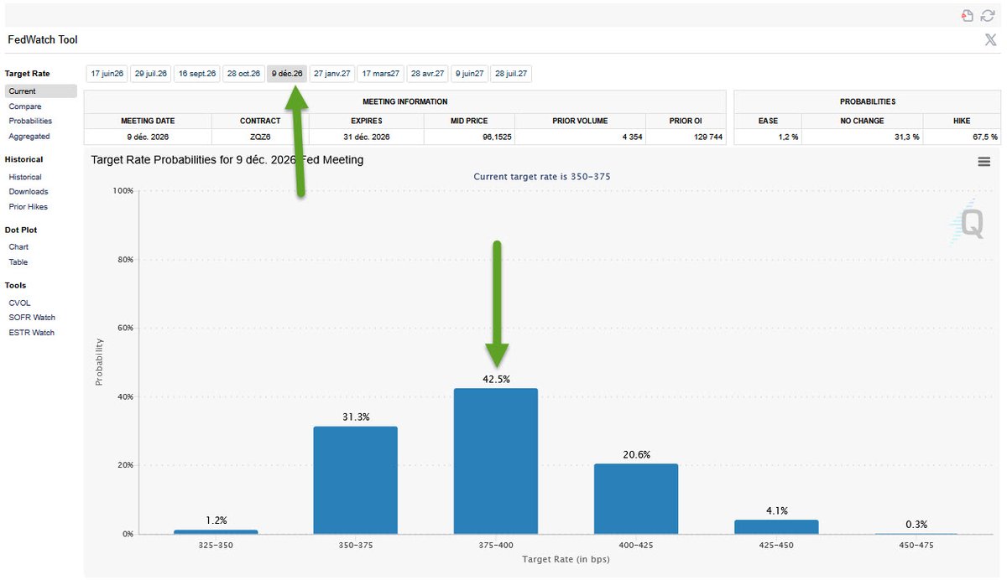Open Dot Plot Chart link
The width and height of the screenshot is (1007, 580).
[x=18, y=246]
